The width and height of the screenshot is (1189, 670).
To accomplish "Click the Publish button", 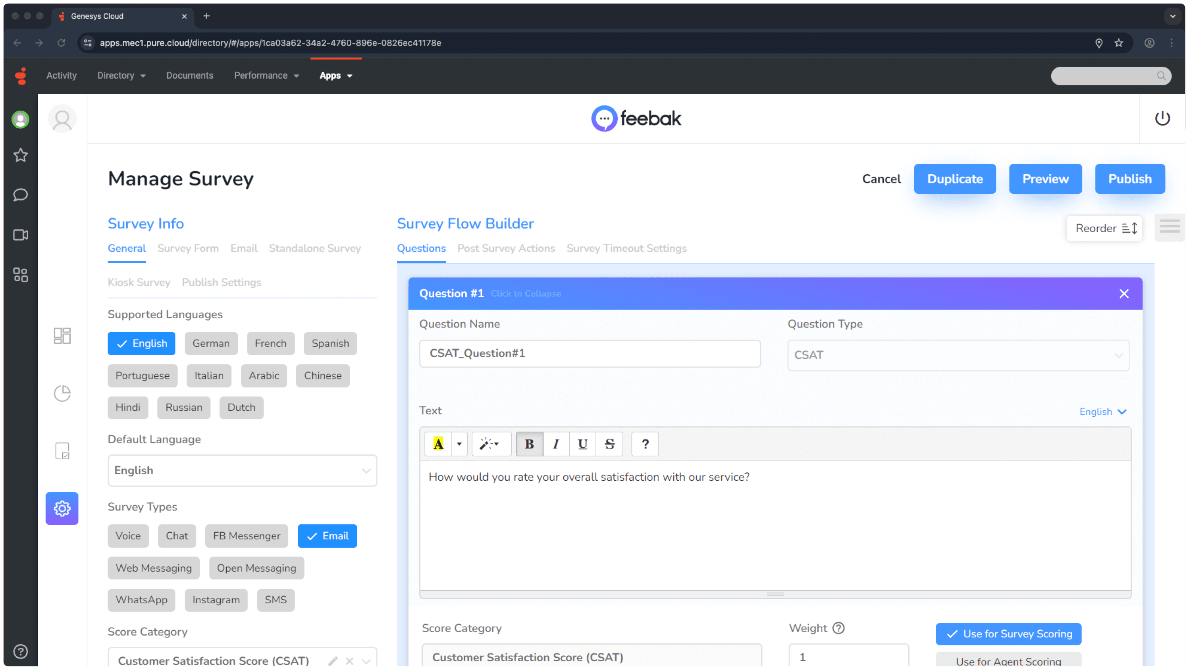I will pos(1129,179).
